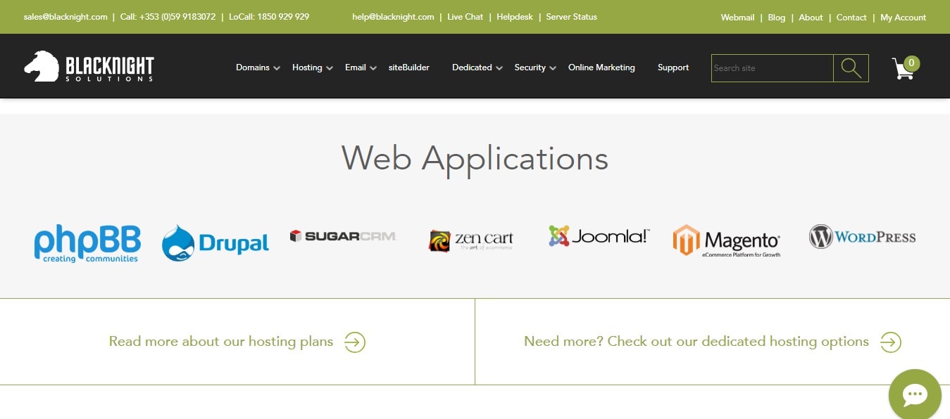
Task: Click the SugarCRM logo
Action: click(342, 236)
